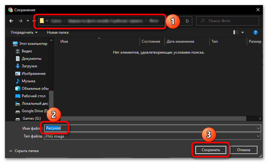
Task: Open the 'Изображения' folder
Action: (31, 74)
